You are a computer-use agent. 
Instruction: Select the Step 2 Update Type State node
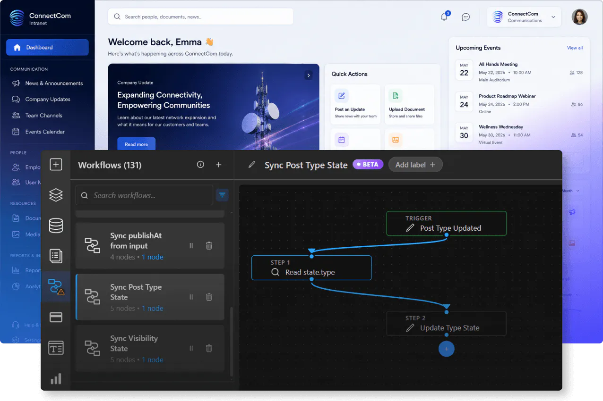coord(447,324)
